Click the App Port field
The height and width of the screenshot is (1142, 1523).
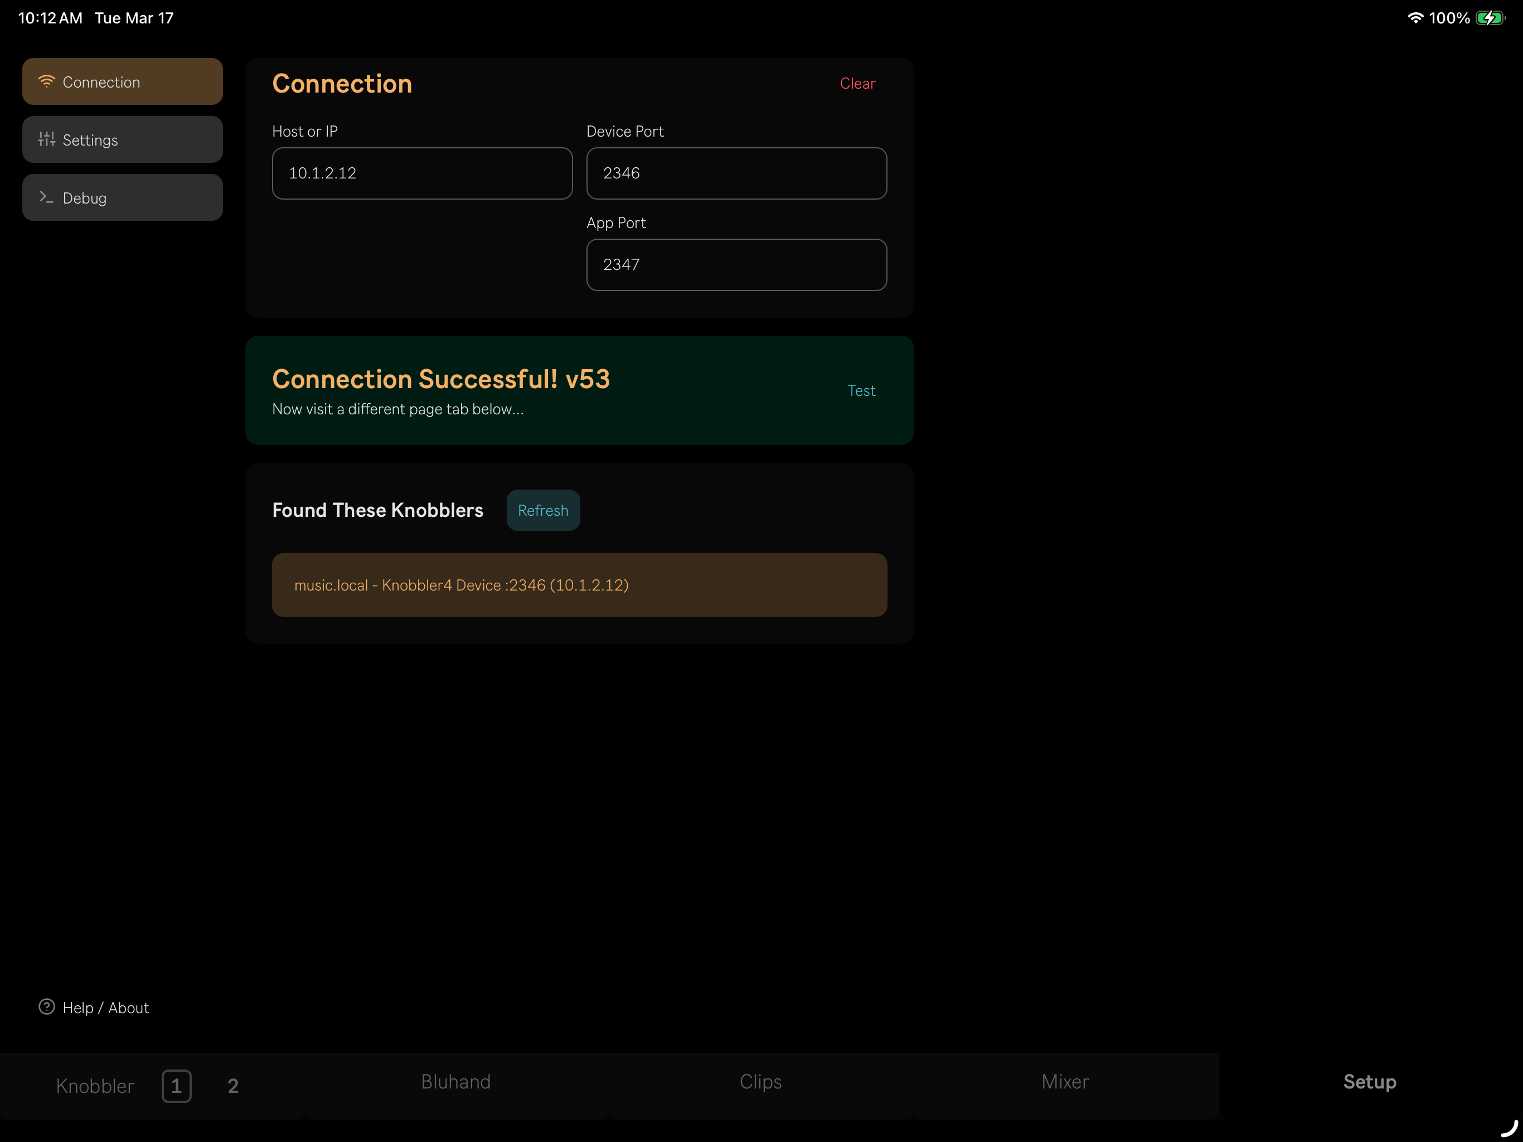[736, 265]
